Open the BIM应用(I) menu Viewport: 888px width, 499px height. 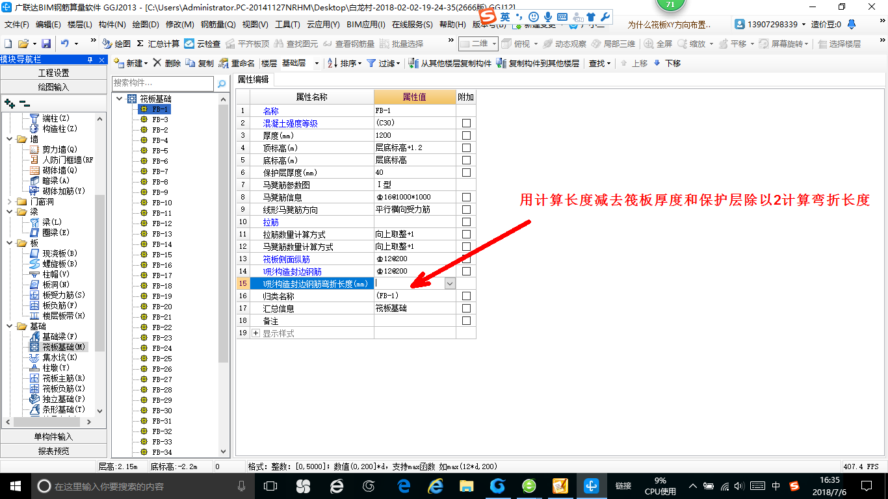pos(366,25)
